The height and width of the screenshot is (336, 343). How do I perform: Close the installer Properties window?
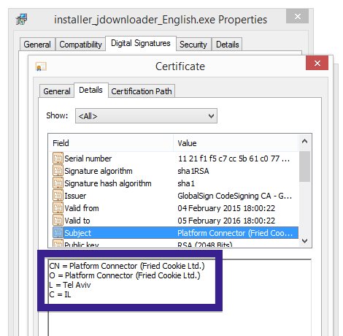pos(297,16)
